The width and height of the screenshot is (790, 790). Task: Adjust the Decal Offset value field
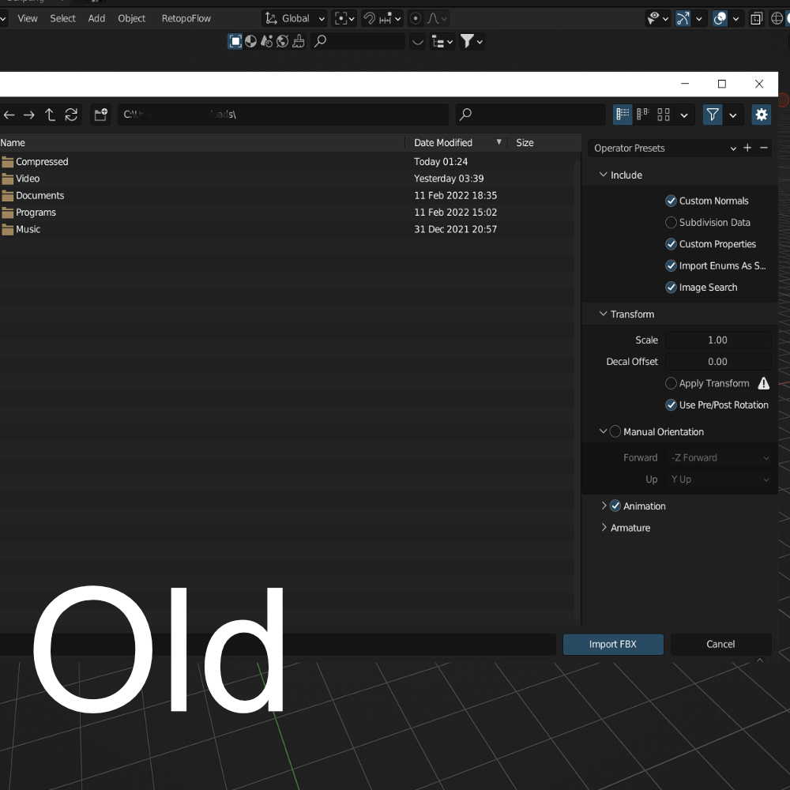point(717,362)
